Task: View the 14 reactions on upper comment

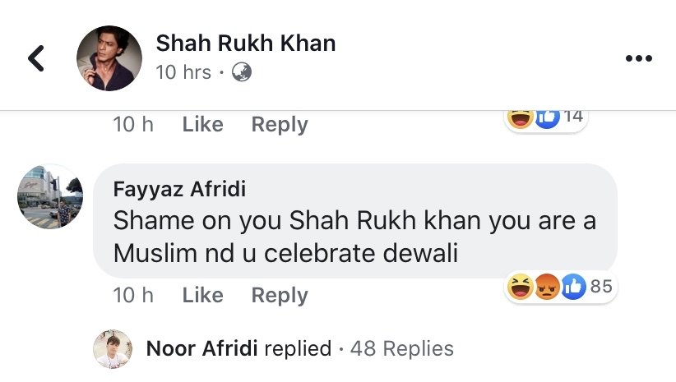Action: pyautogui.click(x=572, y=117)
